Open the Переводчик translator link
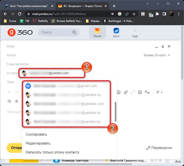 [x=159, y=148]
